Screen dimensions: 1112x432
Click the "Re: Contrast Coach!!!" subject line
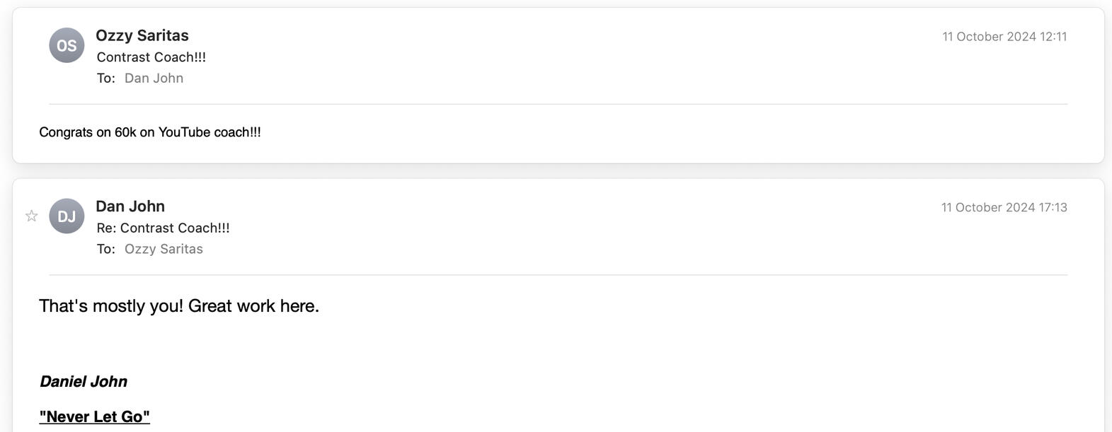click(x=163, y=228)
